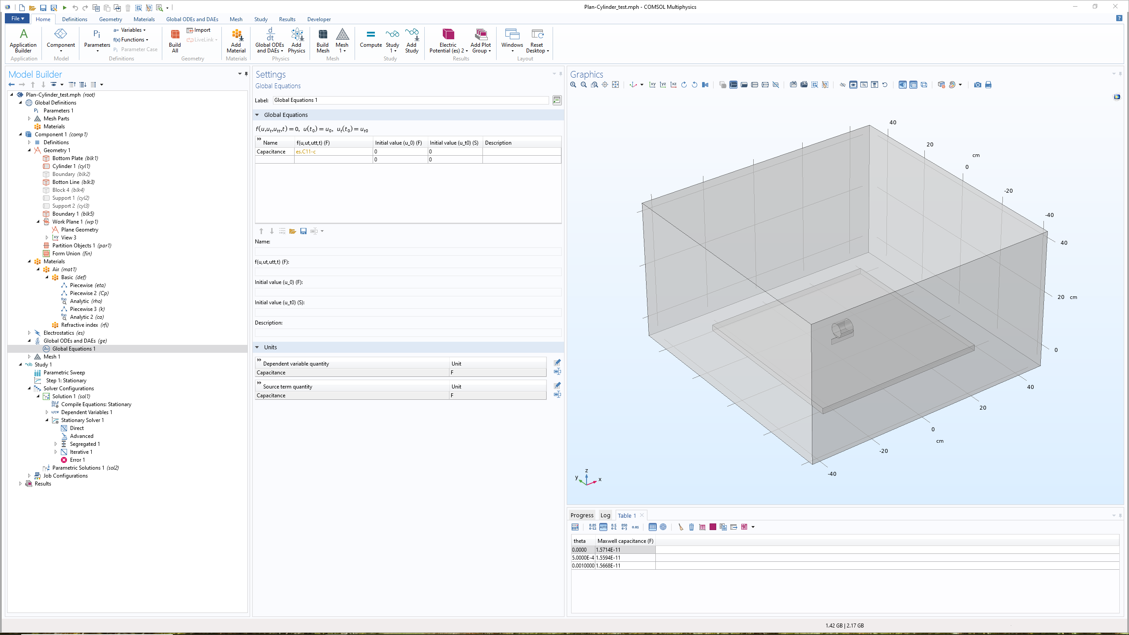Expand the Electrostatics (es) node
This screenshot has height=635, width=1129.
coord(29,333)
